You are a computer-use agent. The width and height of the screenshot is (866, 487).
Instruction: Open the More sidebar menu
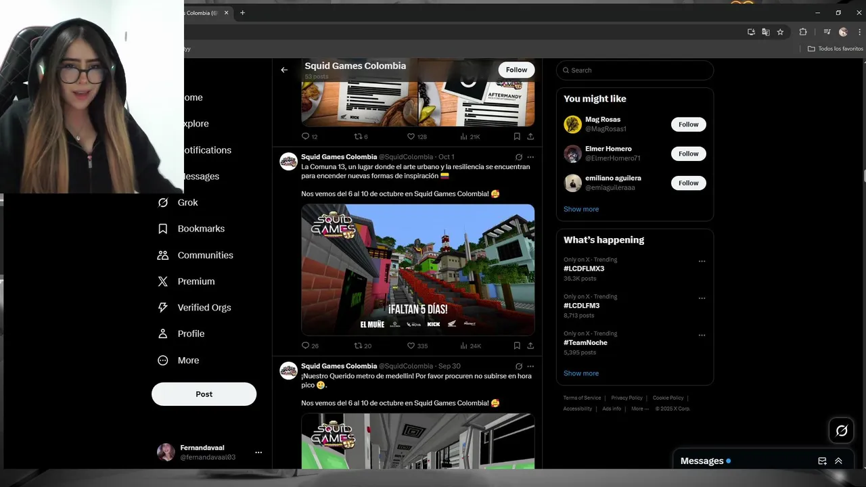(x=178, y=361)
